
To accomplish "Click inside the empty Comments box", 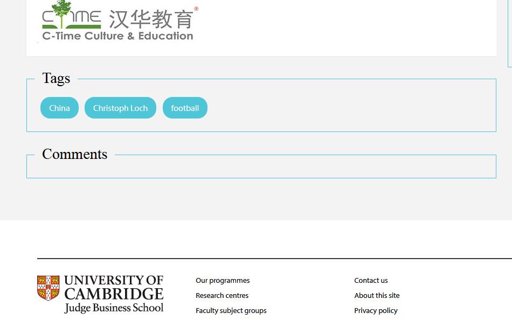I will (x=261, y=166).
